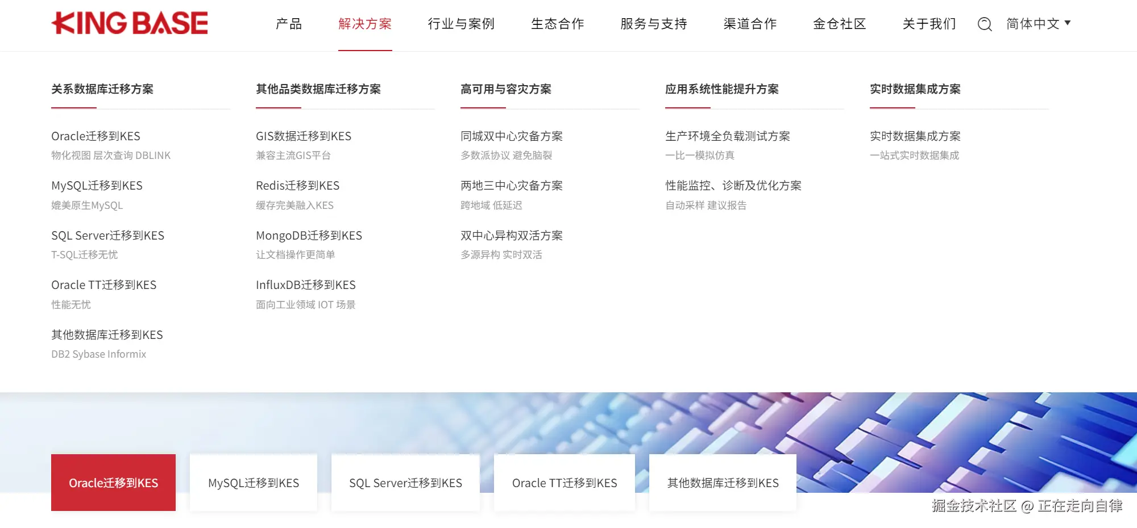Click the 多源异构 实时双活 description
The height and width of the screenshot is (528, 1137).
[x=501, y=255]
